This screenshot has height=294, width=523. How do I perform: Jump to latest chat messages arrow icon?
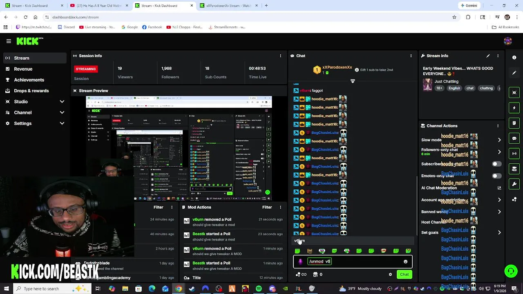353,81
